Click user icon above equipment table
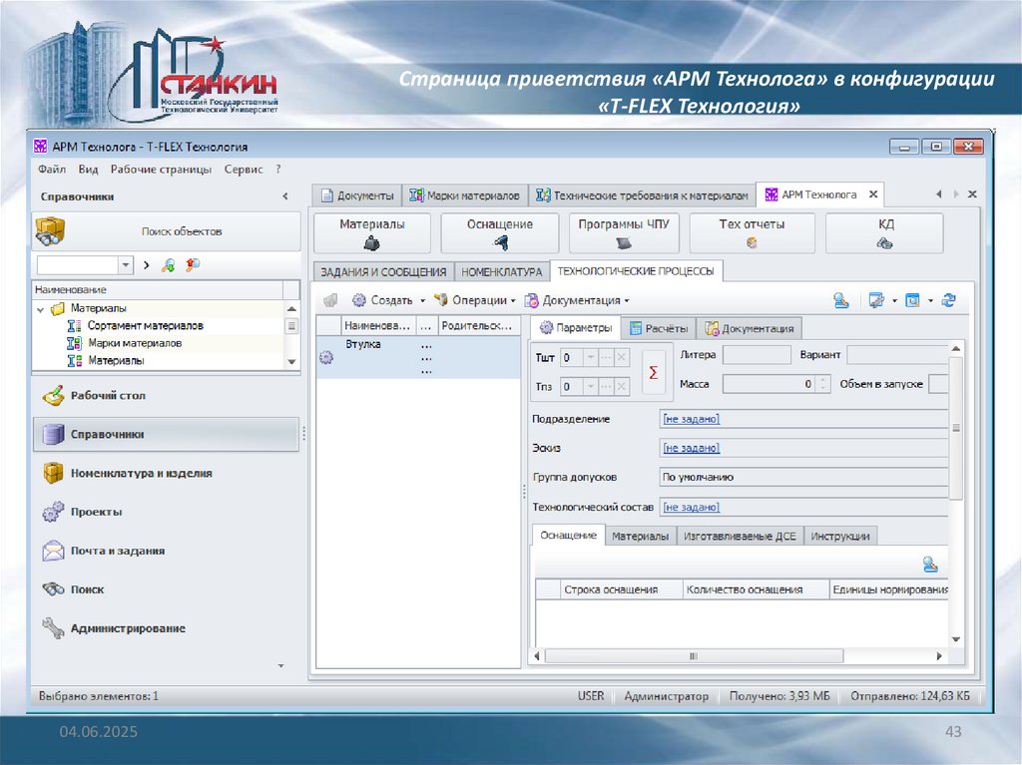The image size is (1022, 765). pos(930,565)
